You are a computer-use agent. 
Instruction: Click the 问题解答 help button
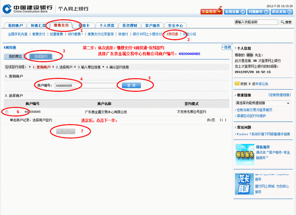258,12
